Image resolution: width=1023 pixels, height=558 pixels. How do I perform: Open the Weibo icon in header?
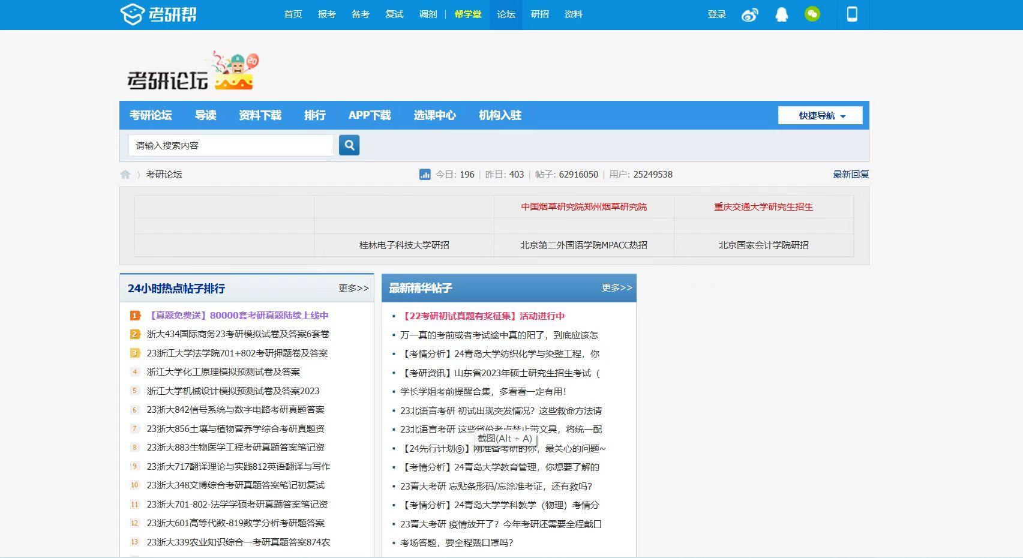point(750,14)
